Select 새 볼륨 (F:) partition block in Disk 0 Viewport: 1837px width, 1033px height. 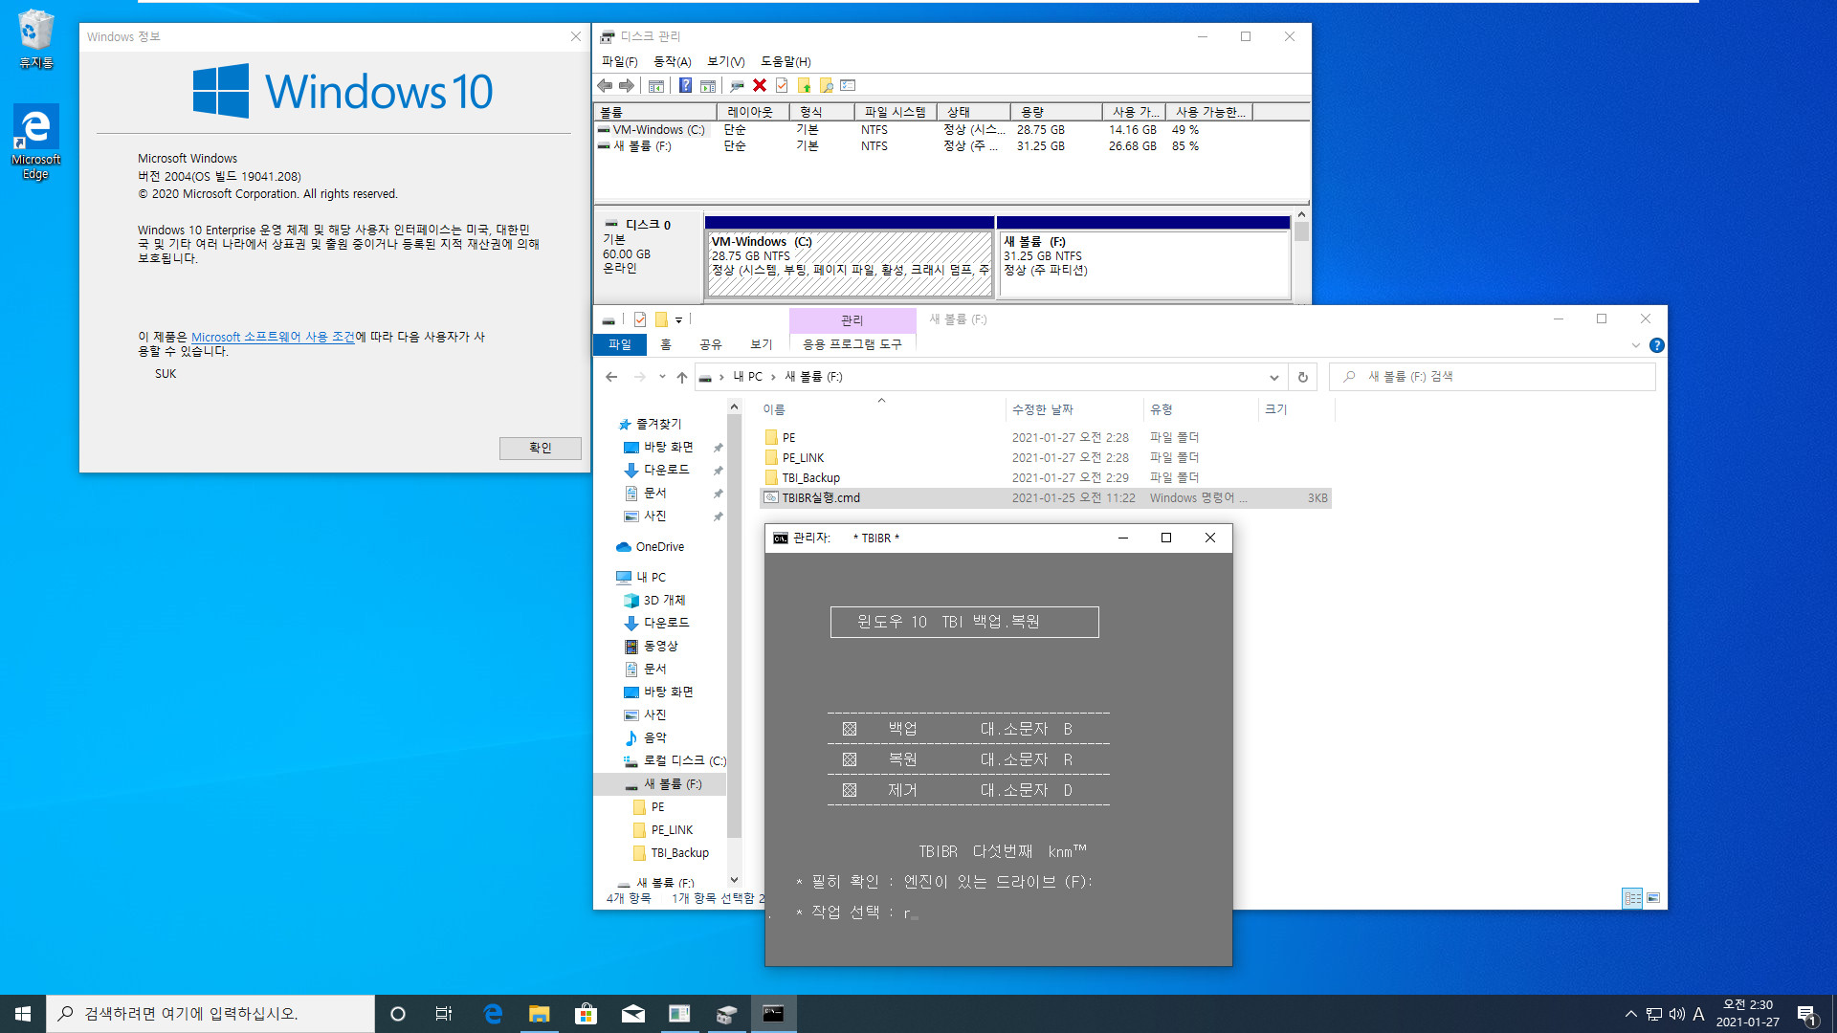[1143, 258]
